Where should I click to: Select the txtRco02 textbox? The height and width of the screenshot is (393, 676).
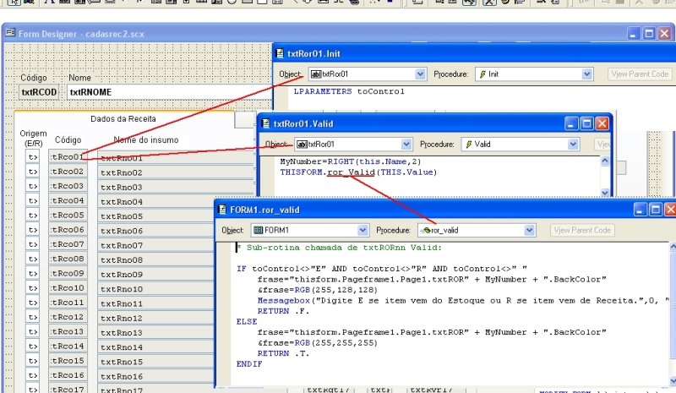point(68,172)
